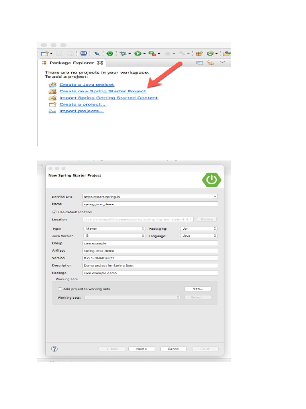Click the Location path field
Screen dimensions: 306x409
point(138,219)
